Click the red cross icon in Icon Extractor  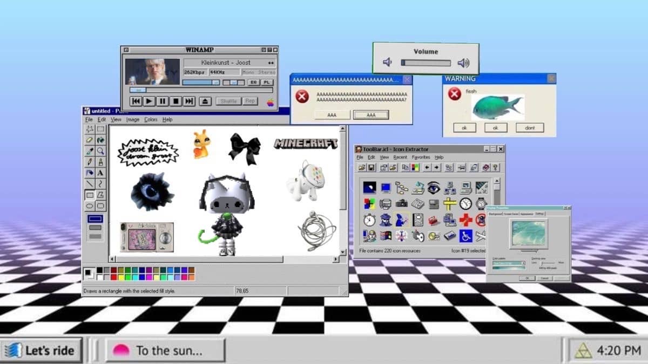point(466,219)
